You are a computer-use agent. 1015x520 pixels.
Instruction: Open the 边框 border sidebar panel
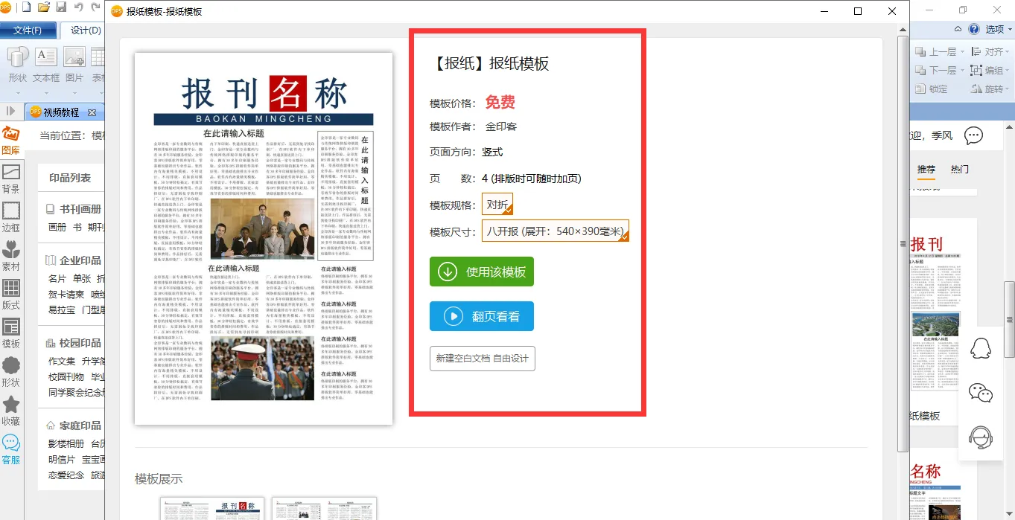11,218
